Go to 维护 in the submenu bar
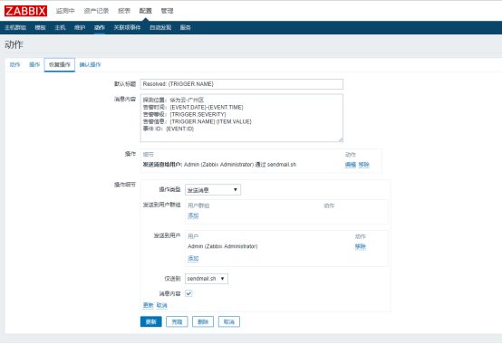 (x=80, y=27)
